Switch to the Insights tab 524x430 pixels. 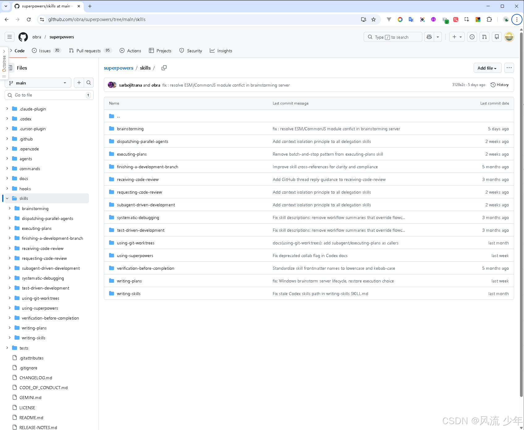click(x=221, y=51)
